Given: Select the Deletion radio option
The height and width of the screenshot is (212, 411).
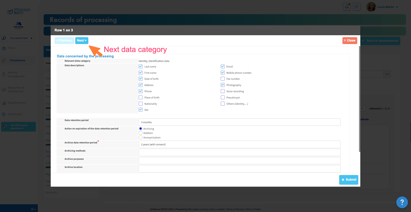Looking at the screenshot, I should tap(141, 133).
